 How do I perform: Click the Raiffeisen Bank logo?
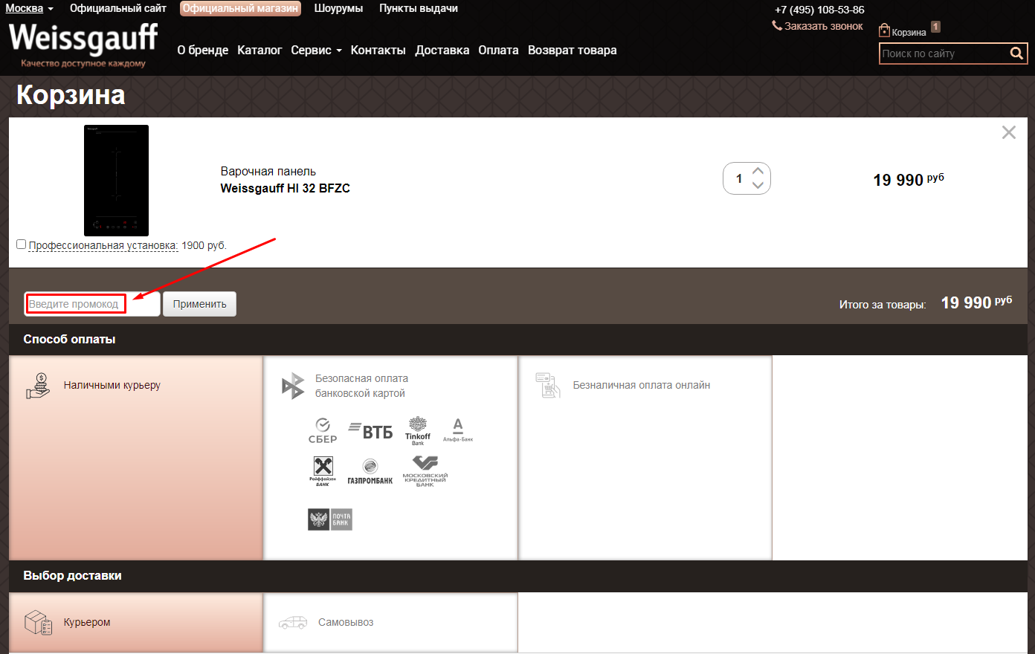323,471
